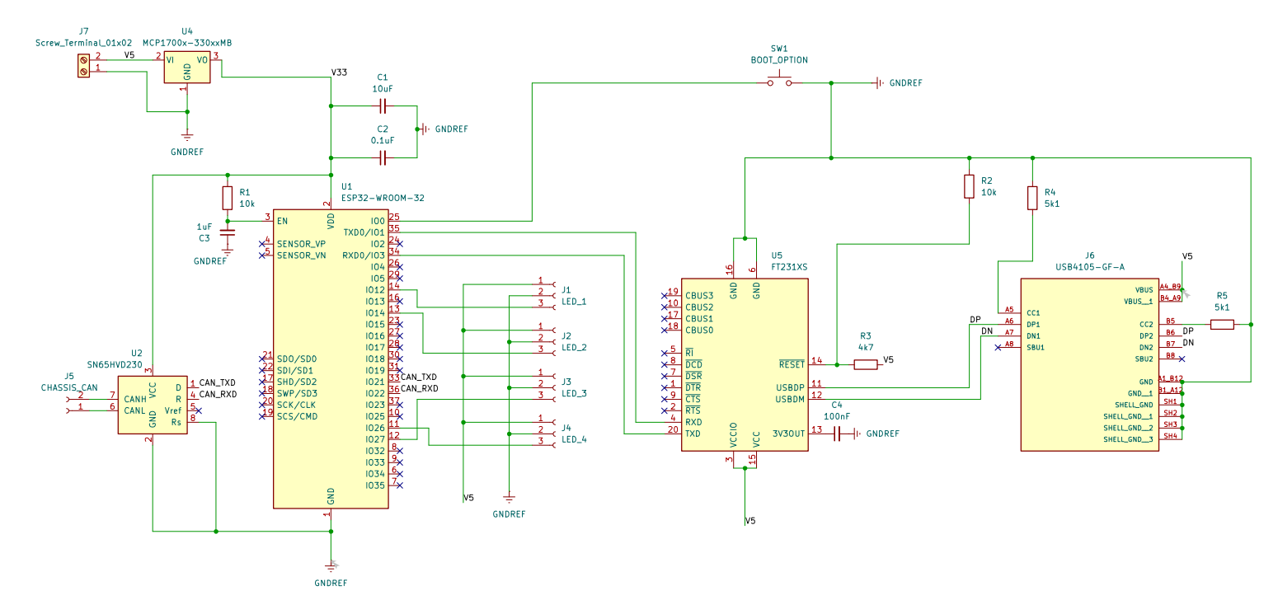Select the R4 5k1 resistor symbol
Viewport: 1278px width, 600px height.
coord(1031,198)
